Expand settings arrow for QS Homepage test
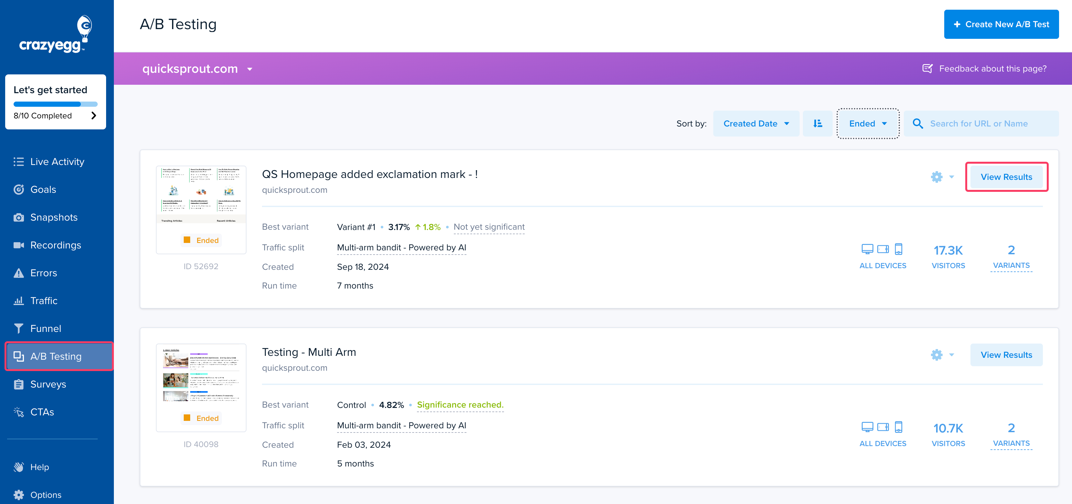Image resolution: width=1072 pixels, height=504 pixels. click(951, 177)
